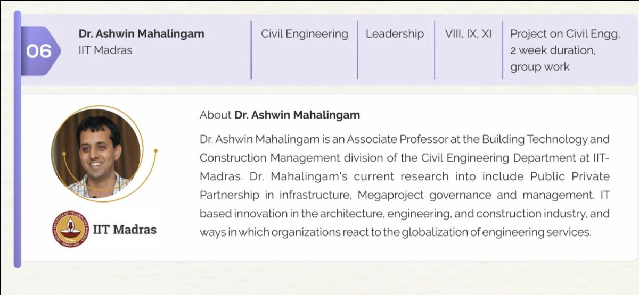This screenshot has height=295, width=639.
Task: Click the "VIII, IX, XI" grades text
Action: (x=468, y=34)
